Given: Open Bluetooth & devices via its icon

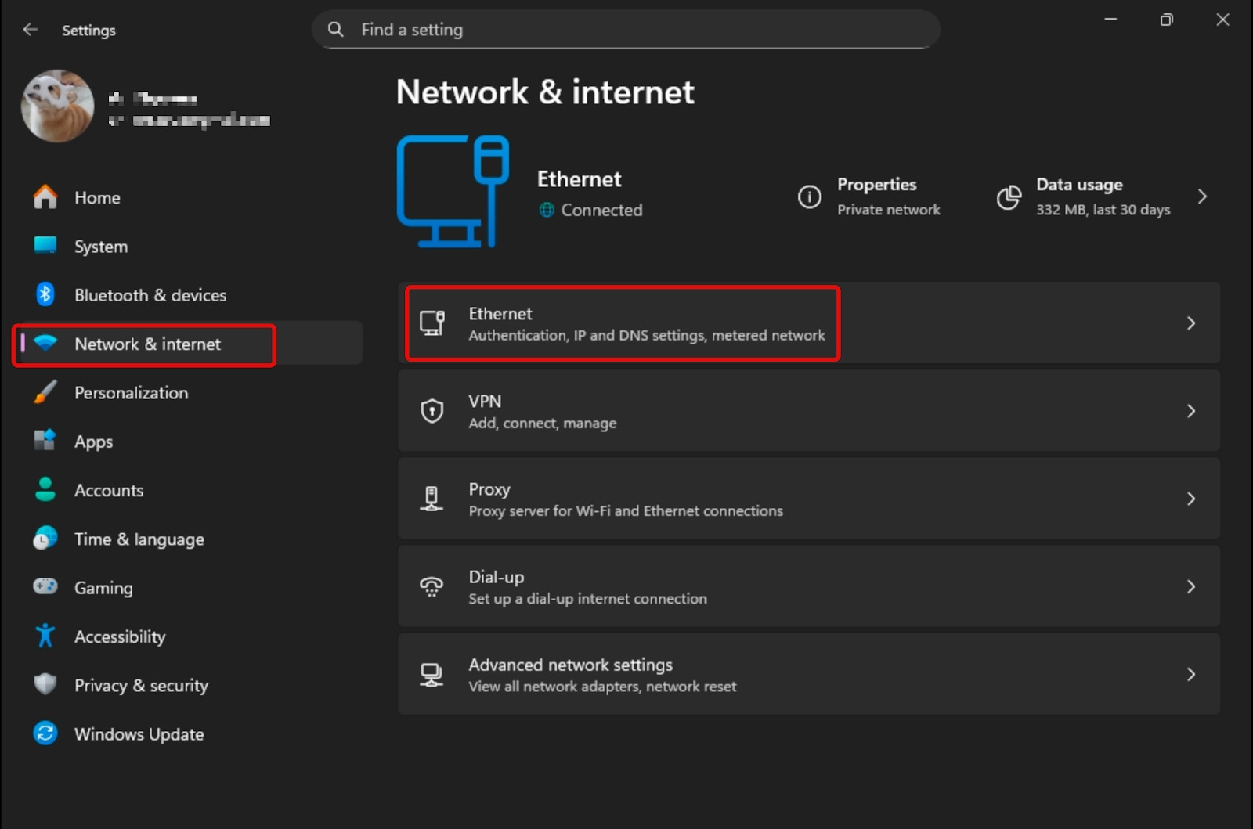Looking at the screenshot, I should point(45,295).
